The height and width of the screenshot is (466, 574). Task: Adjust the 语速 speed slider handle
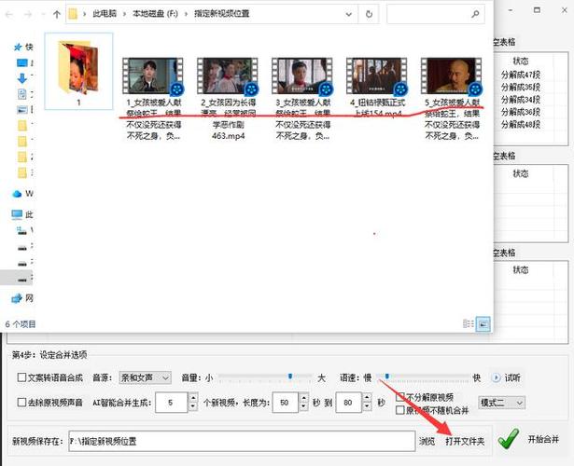pyautogui.click(x=387, y=377)
